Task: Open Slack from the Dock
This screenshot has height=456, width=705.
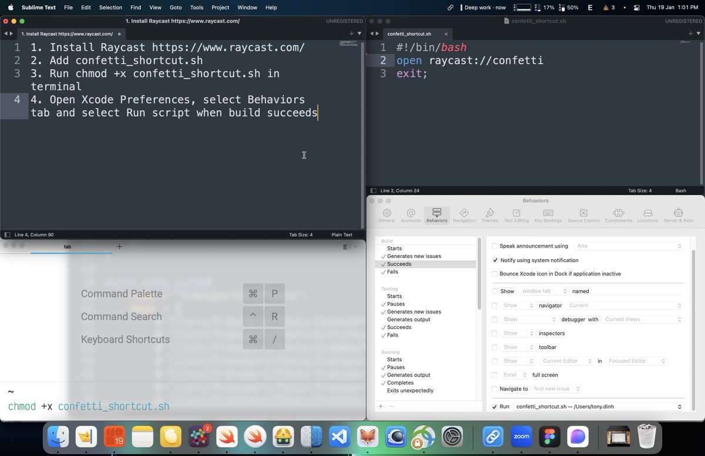Action: [199, 438]
